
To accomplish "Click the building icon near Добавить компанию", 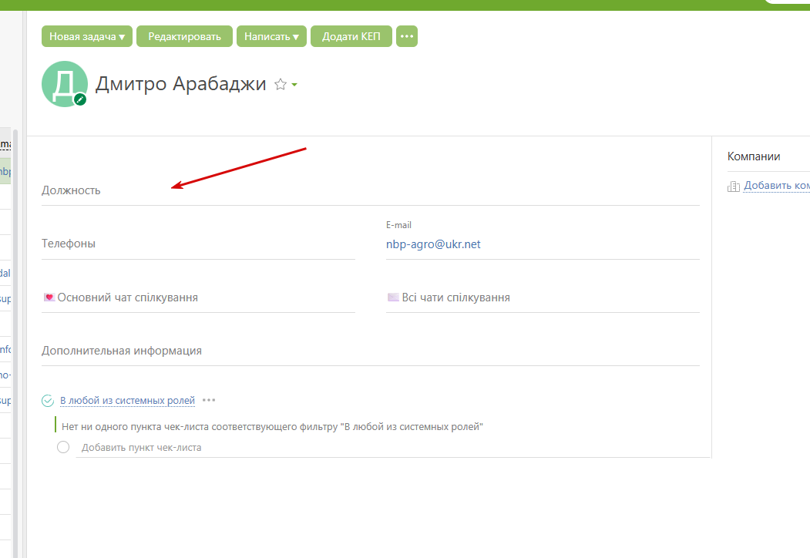I will coord(734,186).
